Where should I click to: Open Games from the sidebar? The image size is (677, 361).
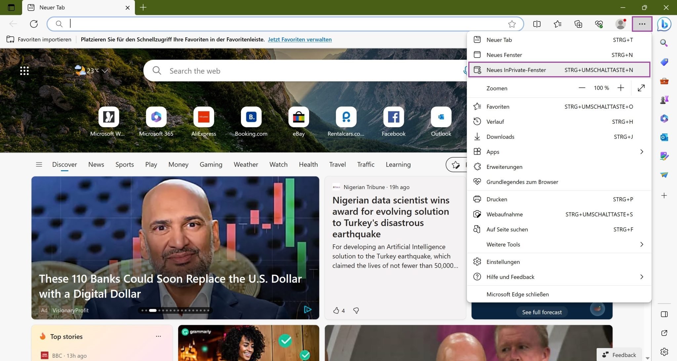coord(664,99)
